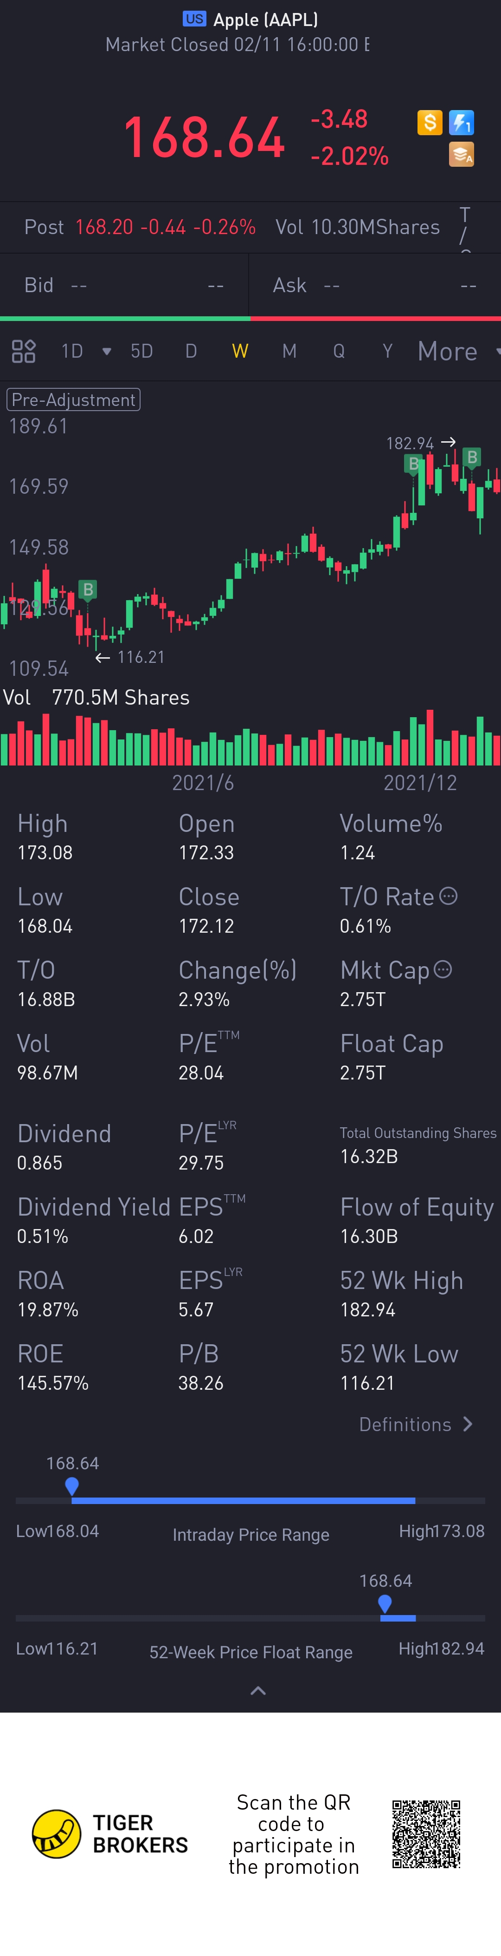501x1956 pixels.
Task: Open the chart layout grid icon
Action: (24, 352)
